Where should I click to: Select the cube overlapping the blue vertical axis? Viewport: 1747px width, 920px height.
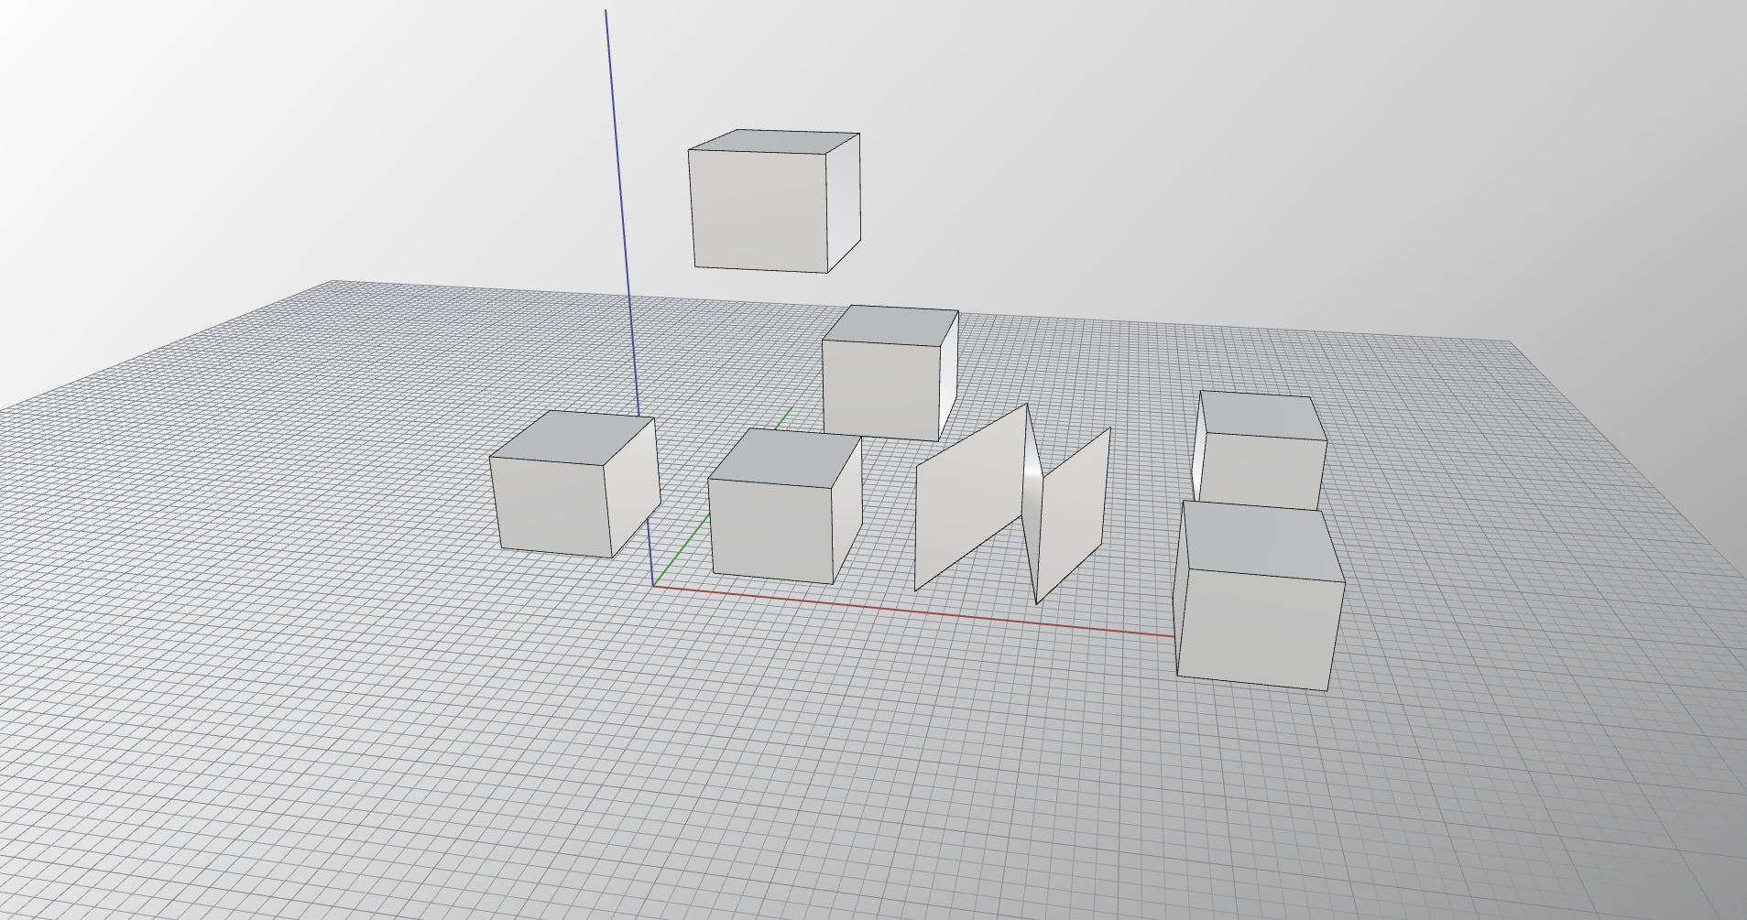(574, 484)
